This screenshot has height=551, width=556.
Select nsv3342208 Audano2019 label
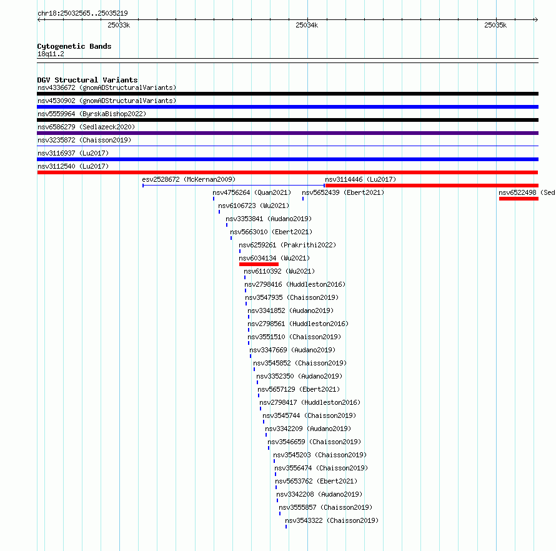319,494
